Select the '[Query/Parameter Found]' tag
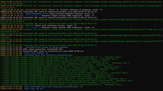Image resolution: width=163 pixels, height=91 pixels. coord(37,14)
